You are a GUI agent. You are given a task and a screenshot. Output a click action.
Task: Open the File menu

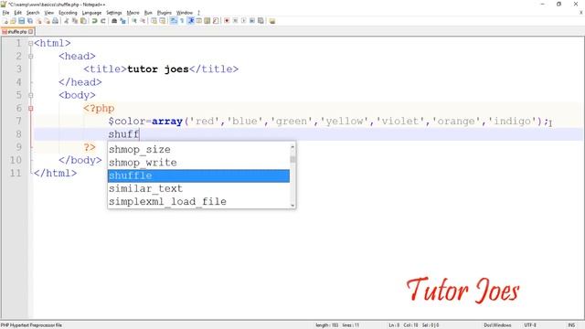pyautogui.click(x=5, y=13)
